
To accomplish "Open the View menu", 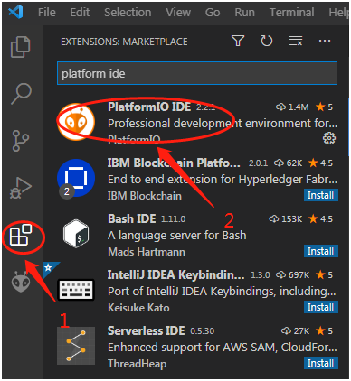I will click(178, 13).
